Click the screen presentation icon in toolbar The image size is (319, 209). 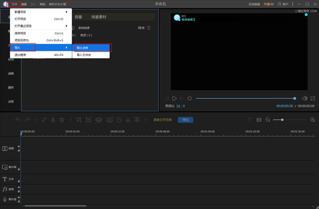tap(137, 120)
